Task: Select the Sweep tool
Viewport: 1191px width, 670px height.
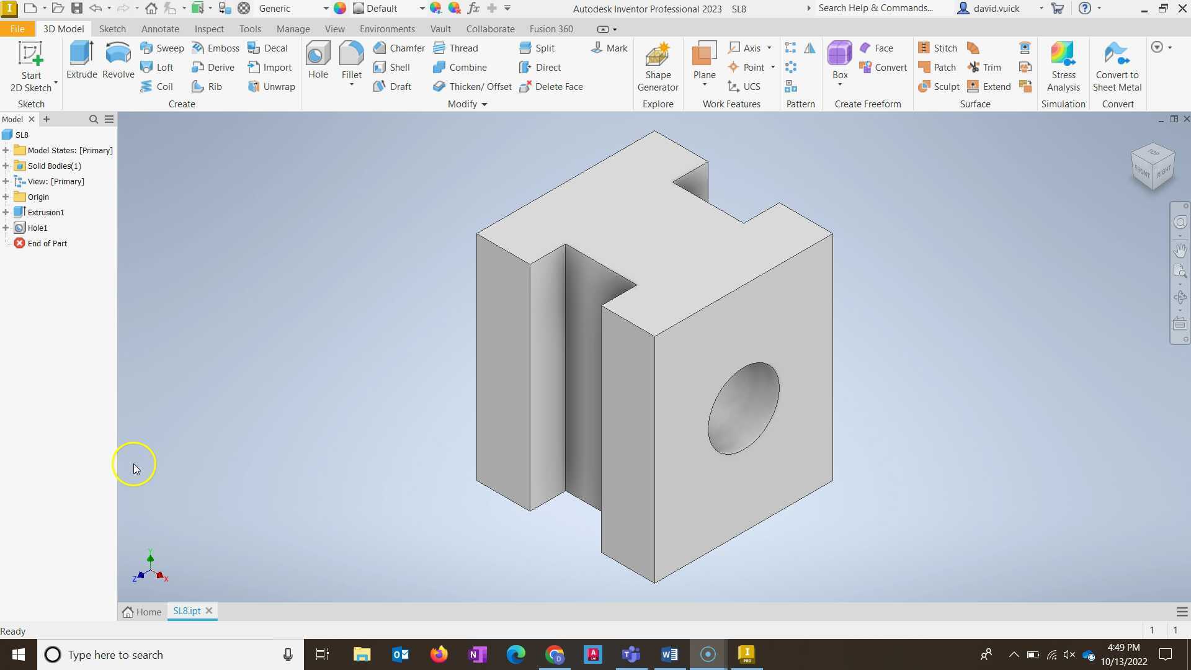Action: [162, 48]
